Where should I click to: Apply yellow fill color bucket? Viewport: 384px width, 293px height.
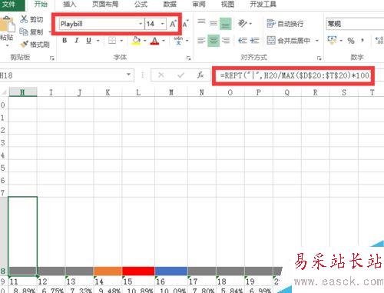[x=136, y=41]
